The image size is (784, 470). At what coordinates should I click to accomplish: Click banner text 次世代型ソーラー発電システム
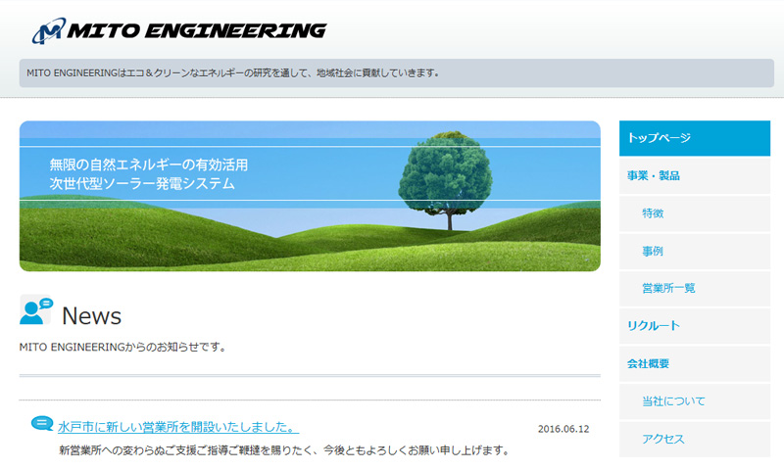coord(142,184)
